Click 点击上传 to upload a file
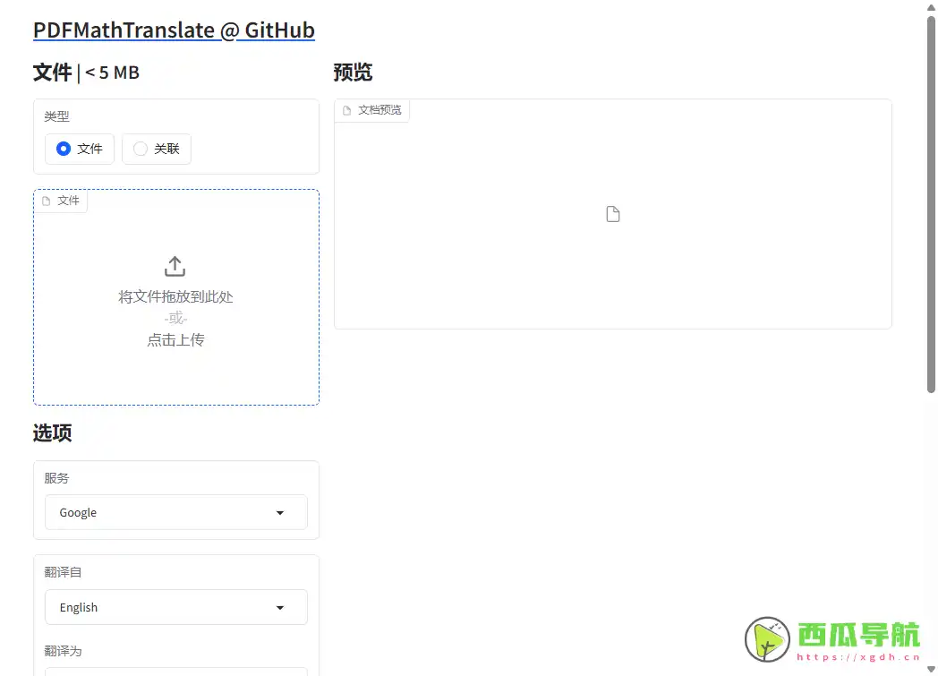Screen dimensions: 938x676 tap(175, 340)
